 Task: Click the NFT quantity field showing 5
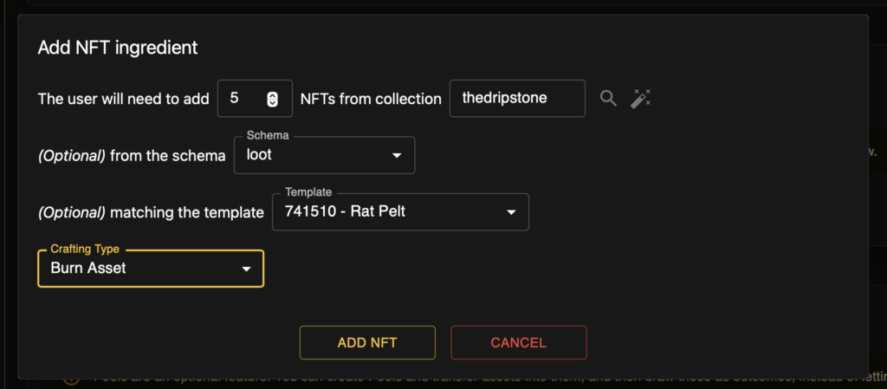[x=255, y=99]
